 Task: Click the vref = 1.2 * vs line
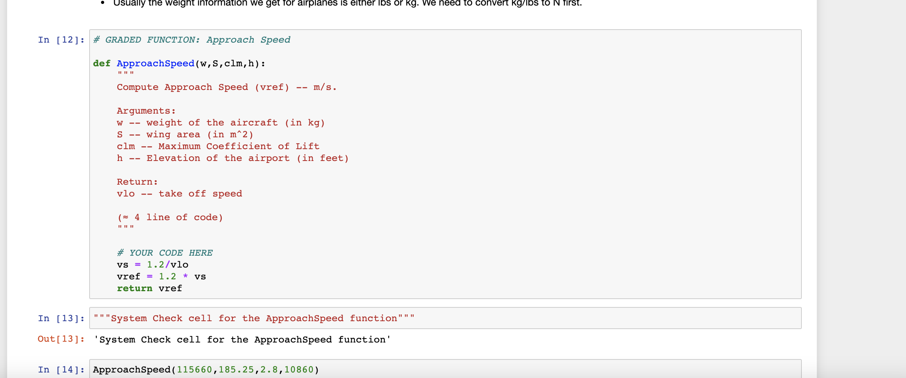point(161,277)
